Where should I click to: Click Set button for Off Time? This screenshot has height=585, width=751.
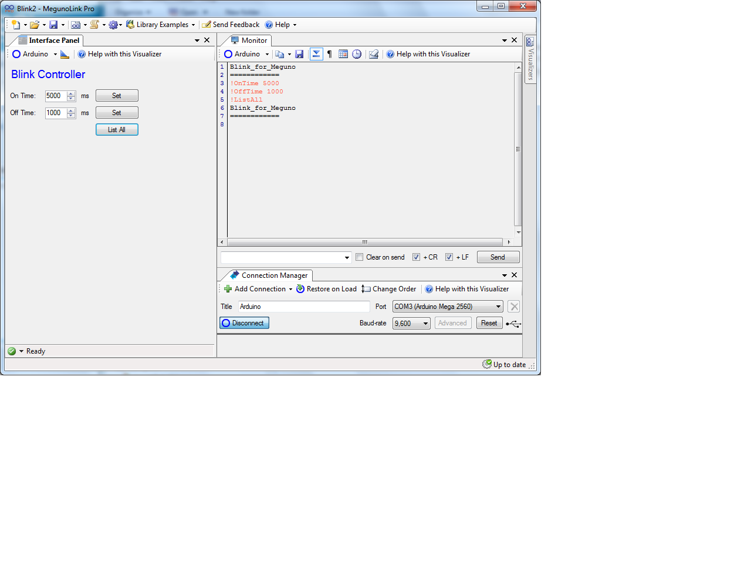tap(117, 113)
